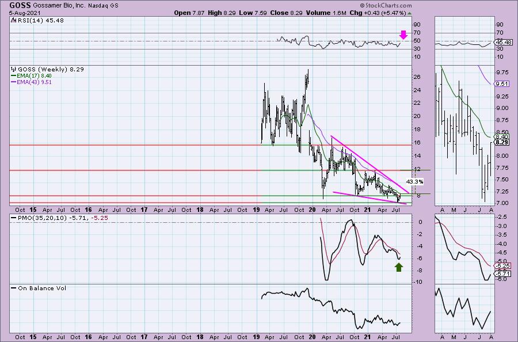Click the PMO(35,20,10) -5.71, -5.25 label
This screenshot has height=342, width=518.
[63, 218]
